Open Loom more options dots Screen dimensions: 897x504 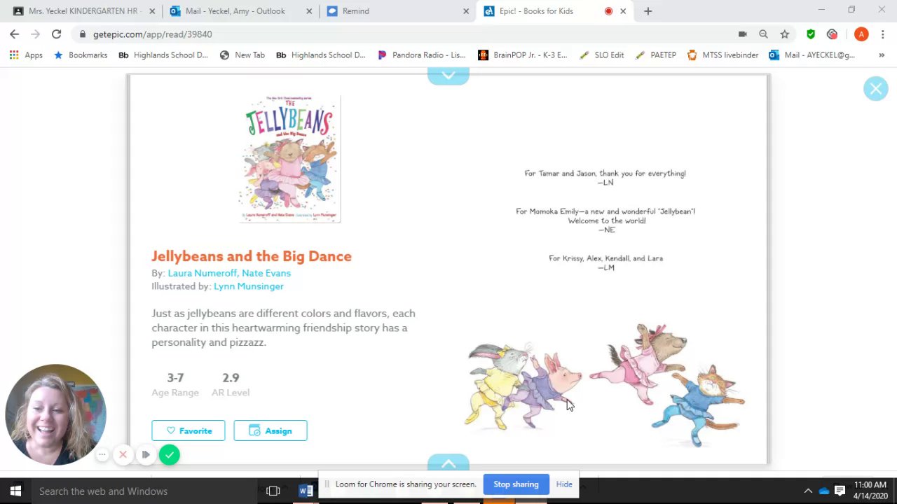102,455
